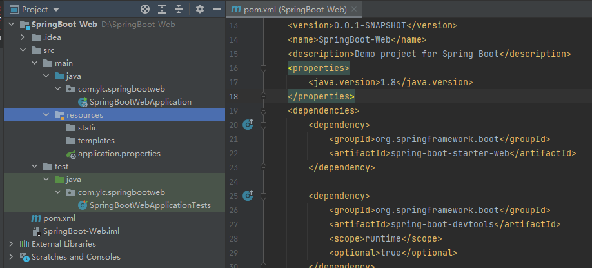
Task: Click the gutter dependency icon on line 20
Action: [x=248, y=124]
